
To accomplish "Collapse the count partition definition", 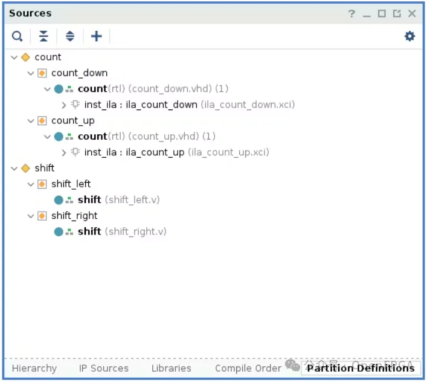I will click(x=14, y=57).
